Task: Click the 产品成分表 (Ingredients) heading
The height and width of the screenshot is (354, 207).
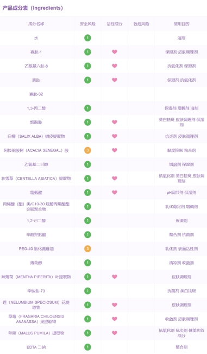Action: [33, 8]
